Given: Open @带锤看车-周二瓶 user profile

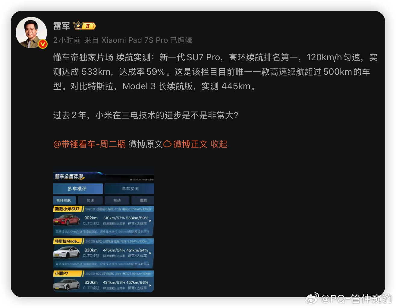Looking at the screenshot, I should (89, 144).
